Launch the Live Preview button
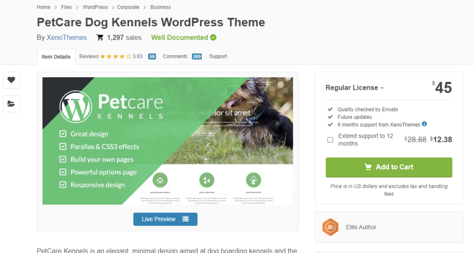 pyautogui.click(x=165, y=219)
